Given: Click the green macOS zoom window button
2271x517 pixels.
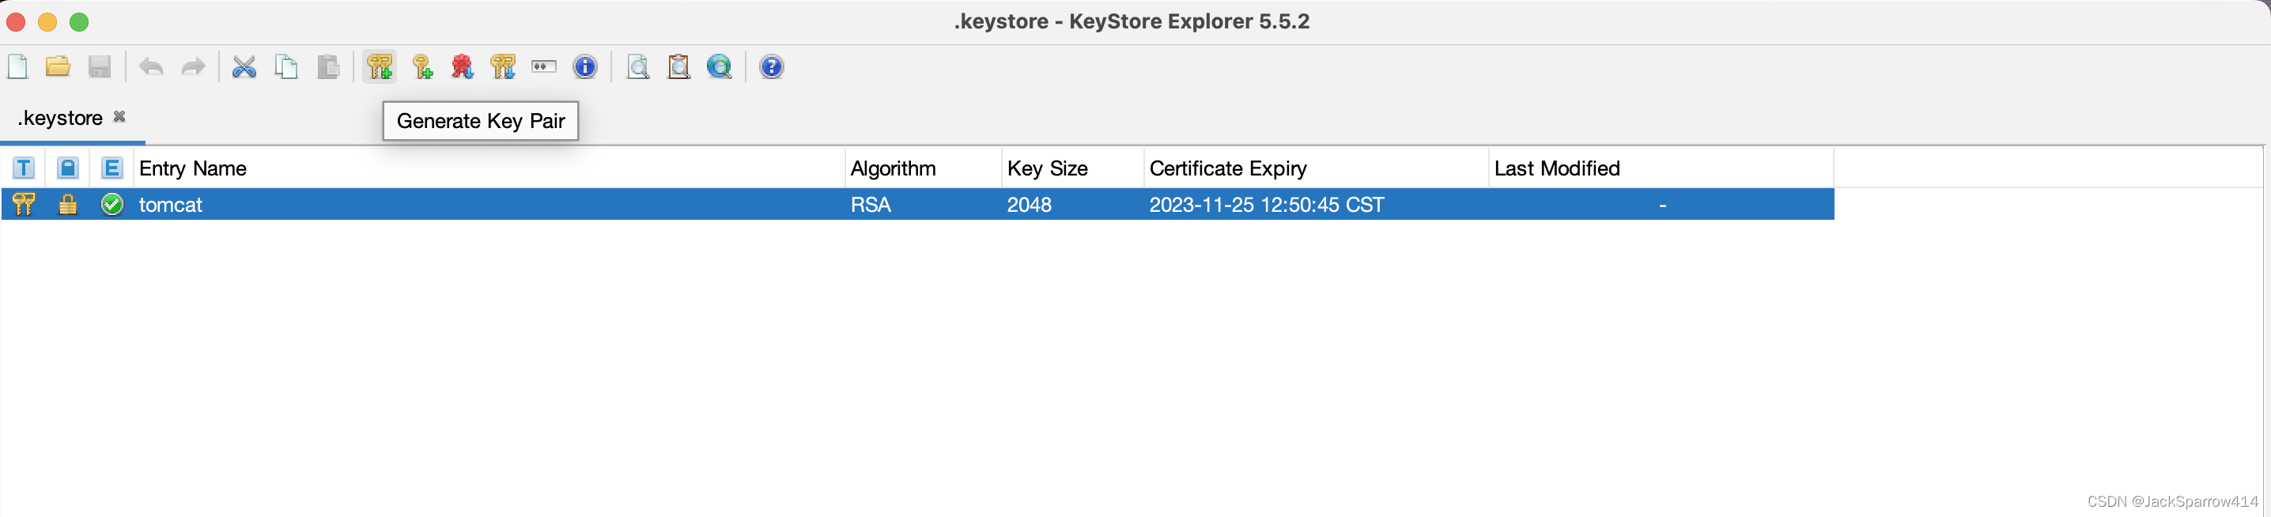Looking at the screenshot, I should point(79,22).
